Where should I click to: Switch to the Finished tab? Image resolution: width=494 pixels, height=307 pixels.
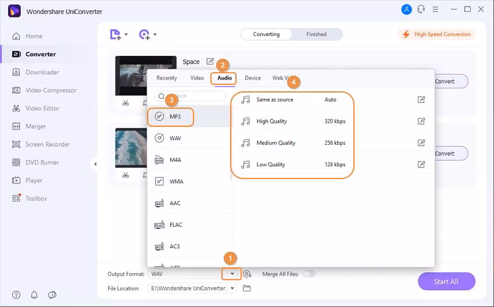point(316,34)
